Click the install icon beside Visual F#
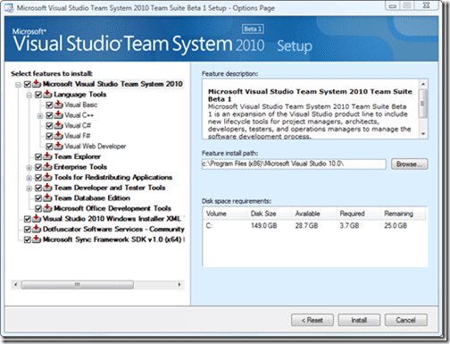Screen dimensions: 450x344 click(59, 136)
